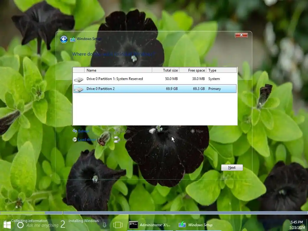The image size is (308, 231).
Task: Click the Collecting information progress bar
Action: [31, 213]
